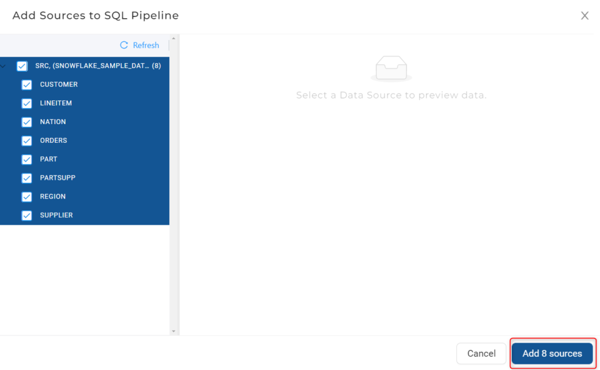Close the Add Sources dialog
This screenshot has width=600, height=370.
click(x=584, y=16)
